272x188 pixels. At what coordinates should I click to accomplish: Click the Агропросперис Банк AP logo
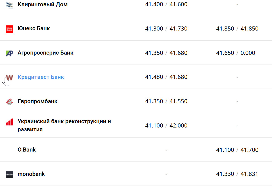click(9, 53)
